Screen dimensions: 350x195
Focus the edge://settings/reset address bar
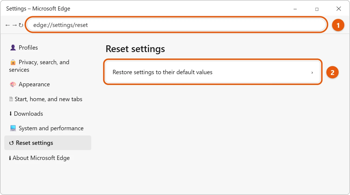(176, 25)
